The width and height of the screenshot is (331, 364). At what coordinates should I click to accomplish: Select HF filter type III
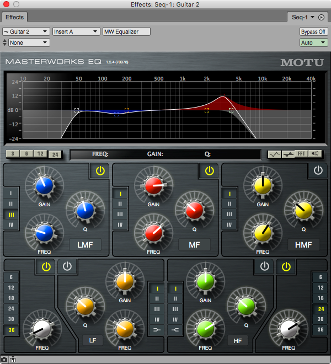[x=175, y=309]
